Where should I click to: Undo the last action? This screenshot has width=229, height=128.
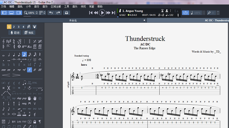(x=51, y=13)
